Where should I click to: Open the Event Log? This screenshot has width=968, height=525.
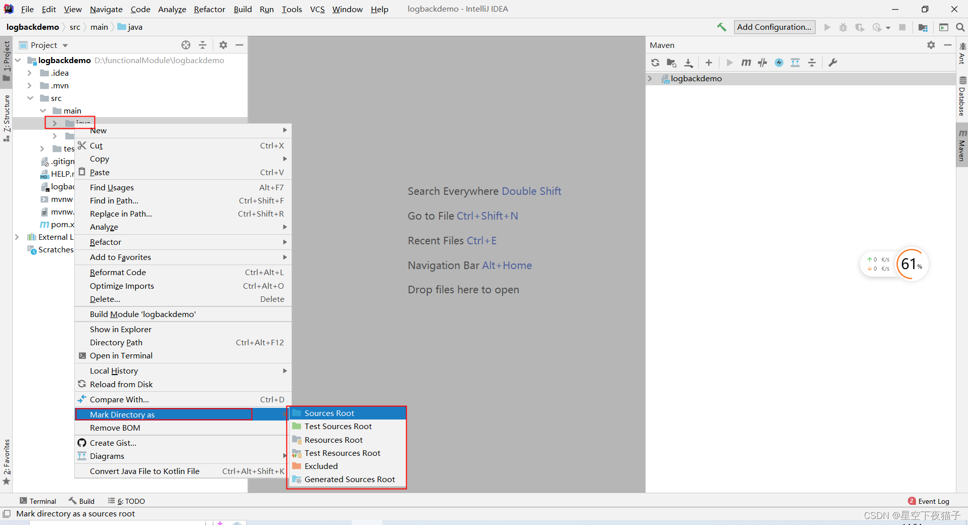(929, 501)
